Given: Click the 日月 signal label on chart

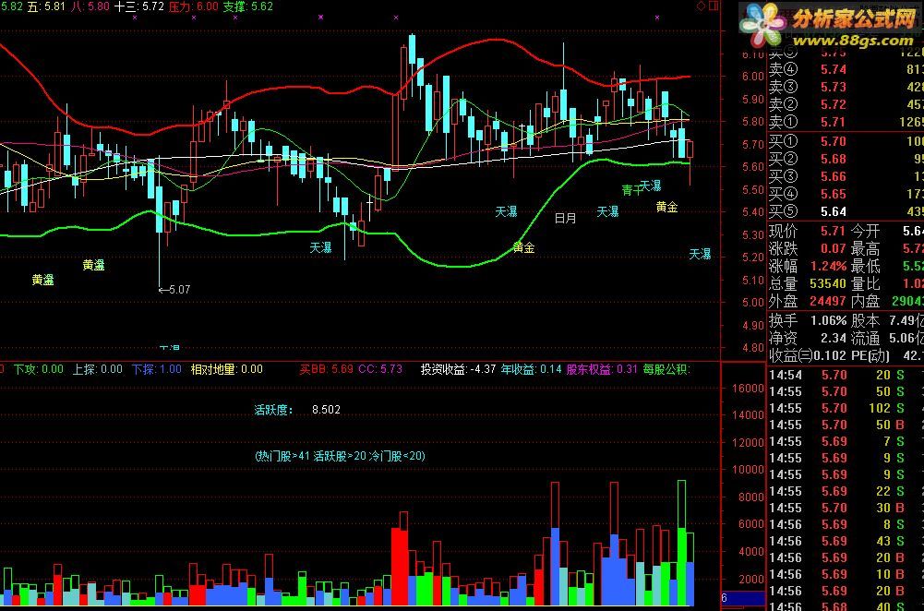Looking at the screenshot, I should [x=565, y=218].
